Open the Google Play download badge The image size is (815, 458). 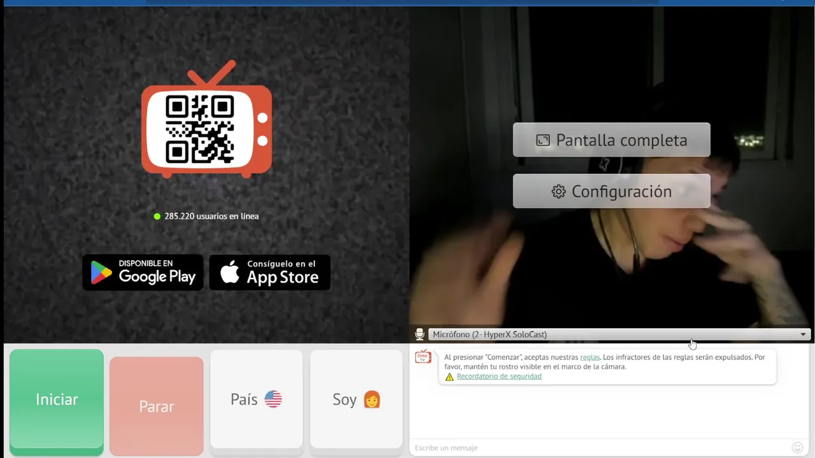[x=143, y=272]
